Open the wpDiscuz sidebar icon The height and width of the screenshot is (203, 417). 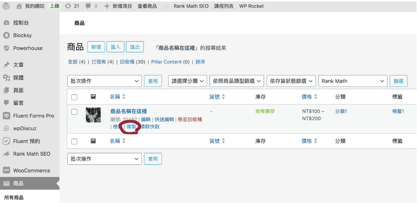click(6, 129)
